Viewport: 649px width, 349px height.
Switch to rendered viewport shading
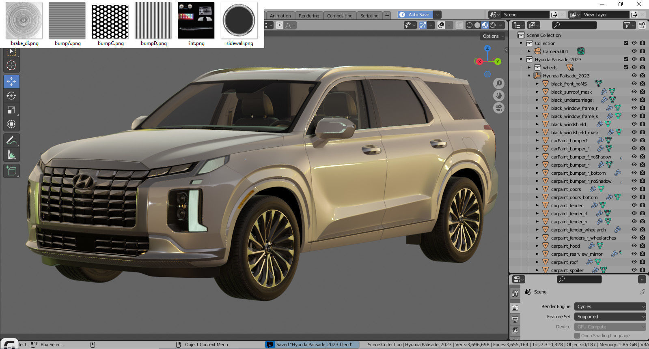coord(493,25)
